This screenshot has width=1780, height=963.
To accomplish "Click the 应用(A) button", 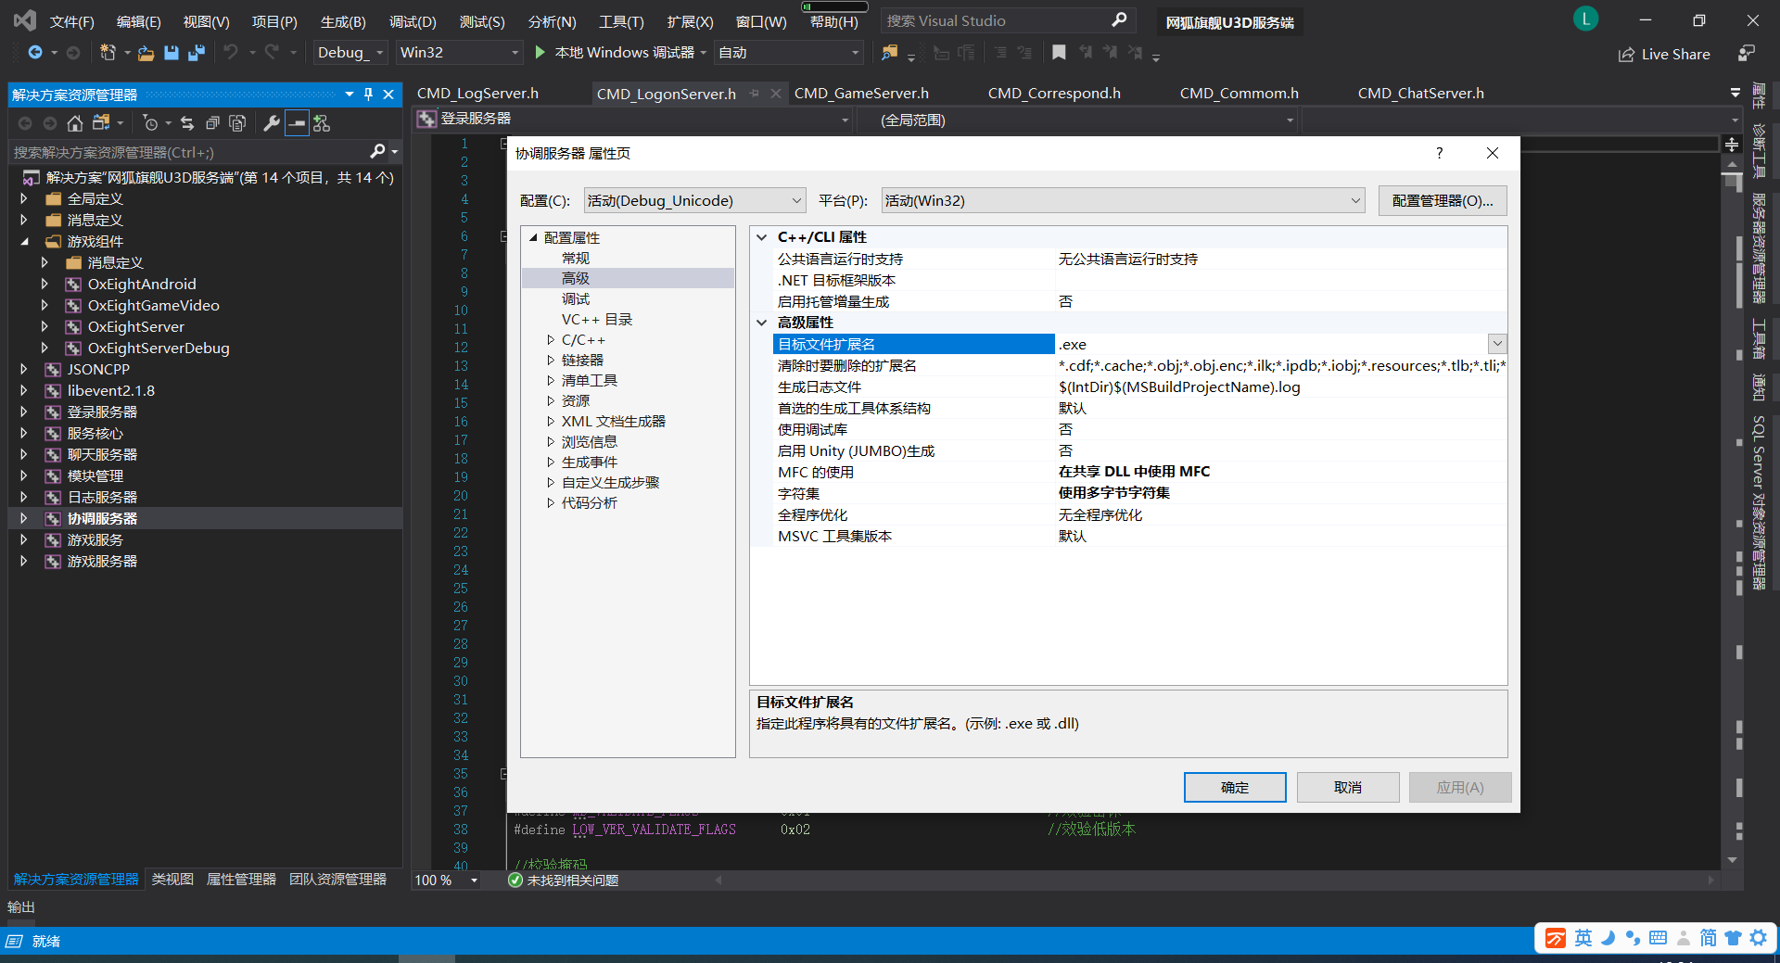I will [1460, 787].
